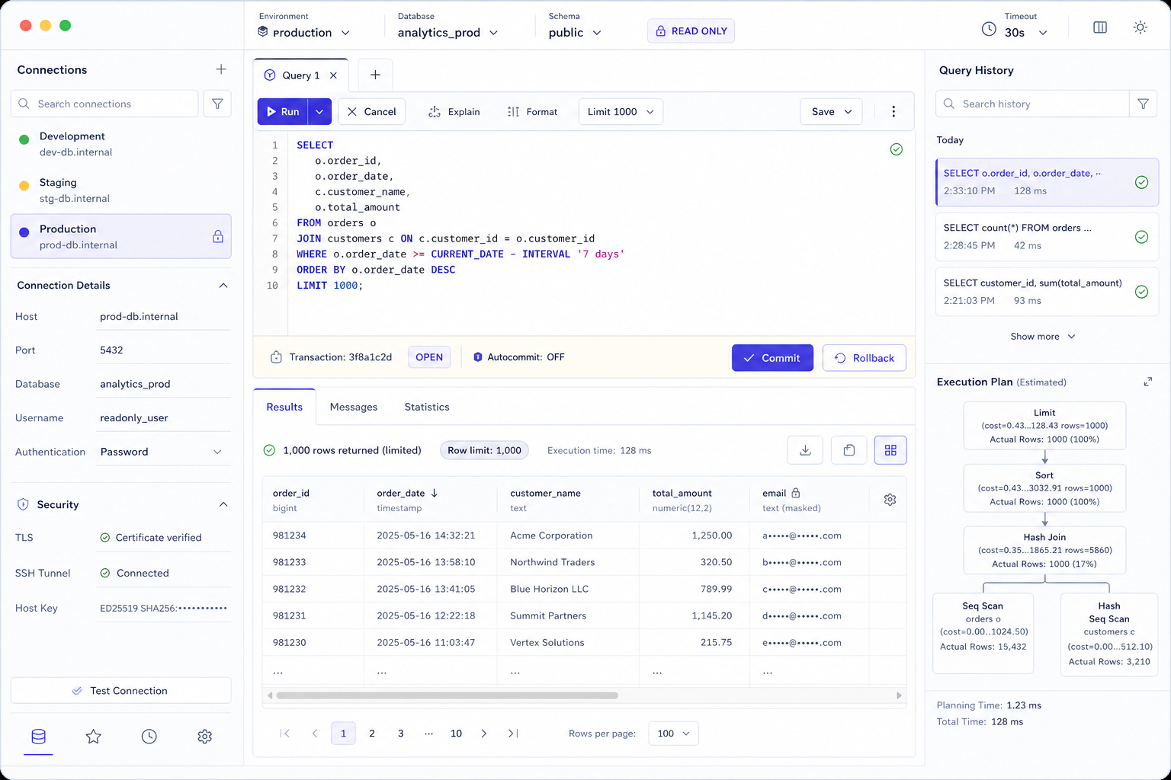Select the Staging connection
1171x780 pixels.
pos(121,190)
